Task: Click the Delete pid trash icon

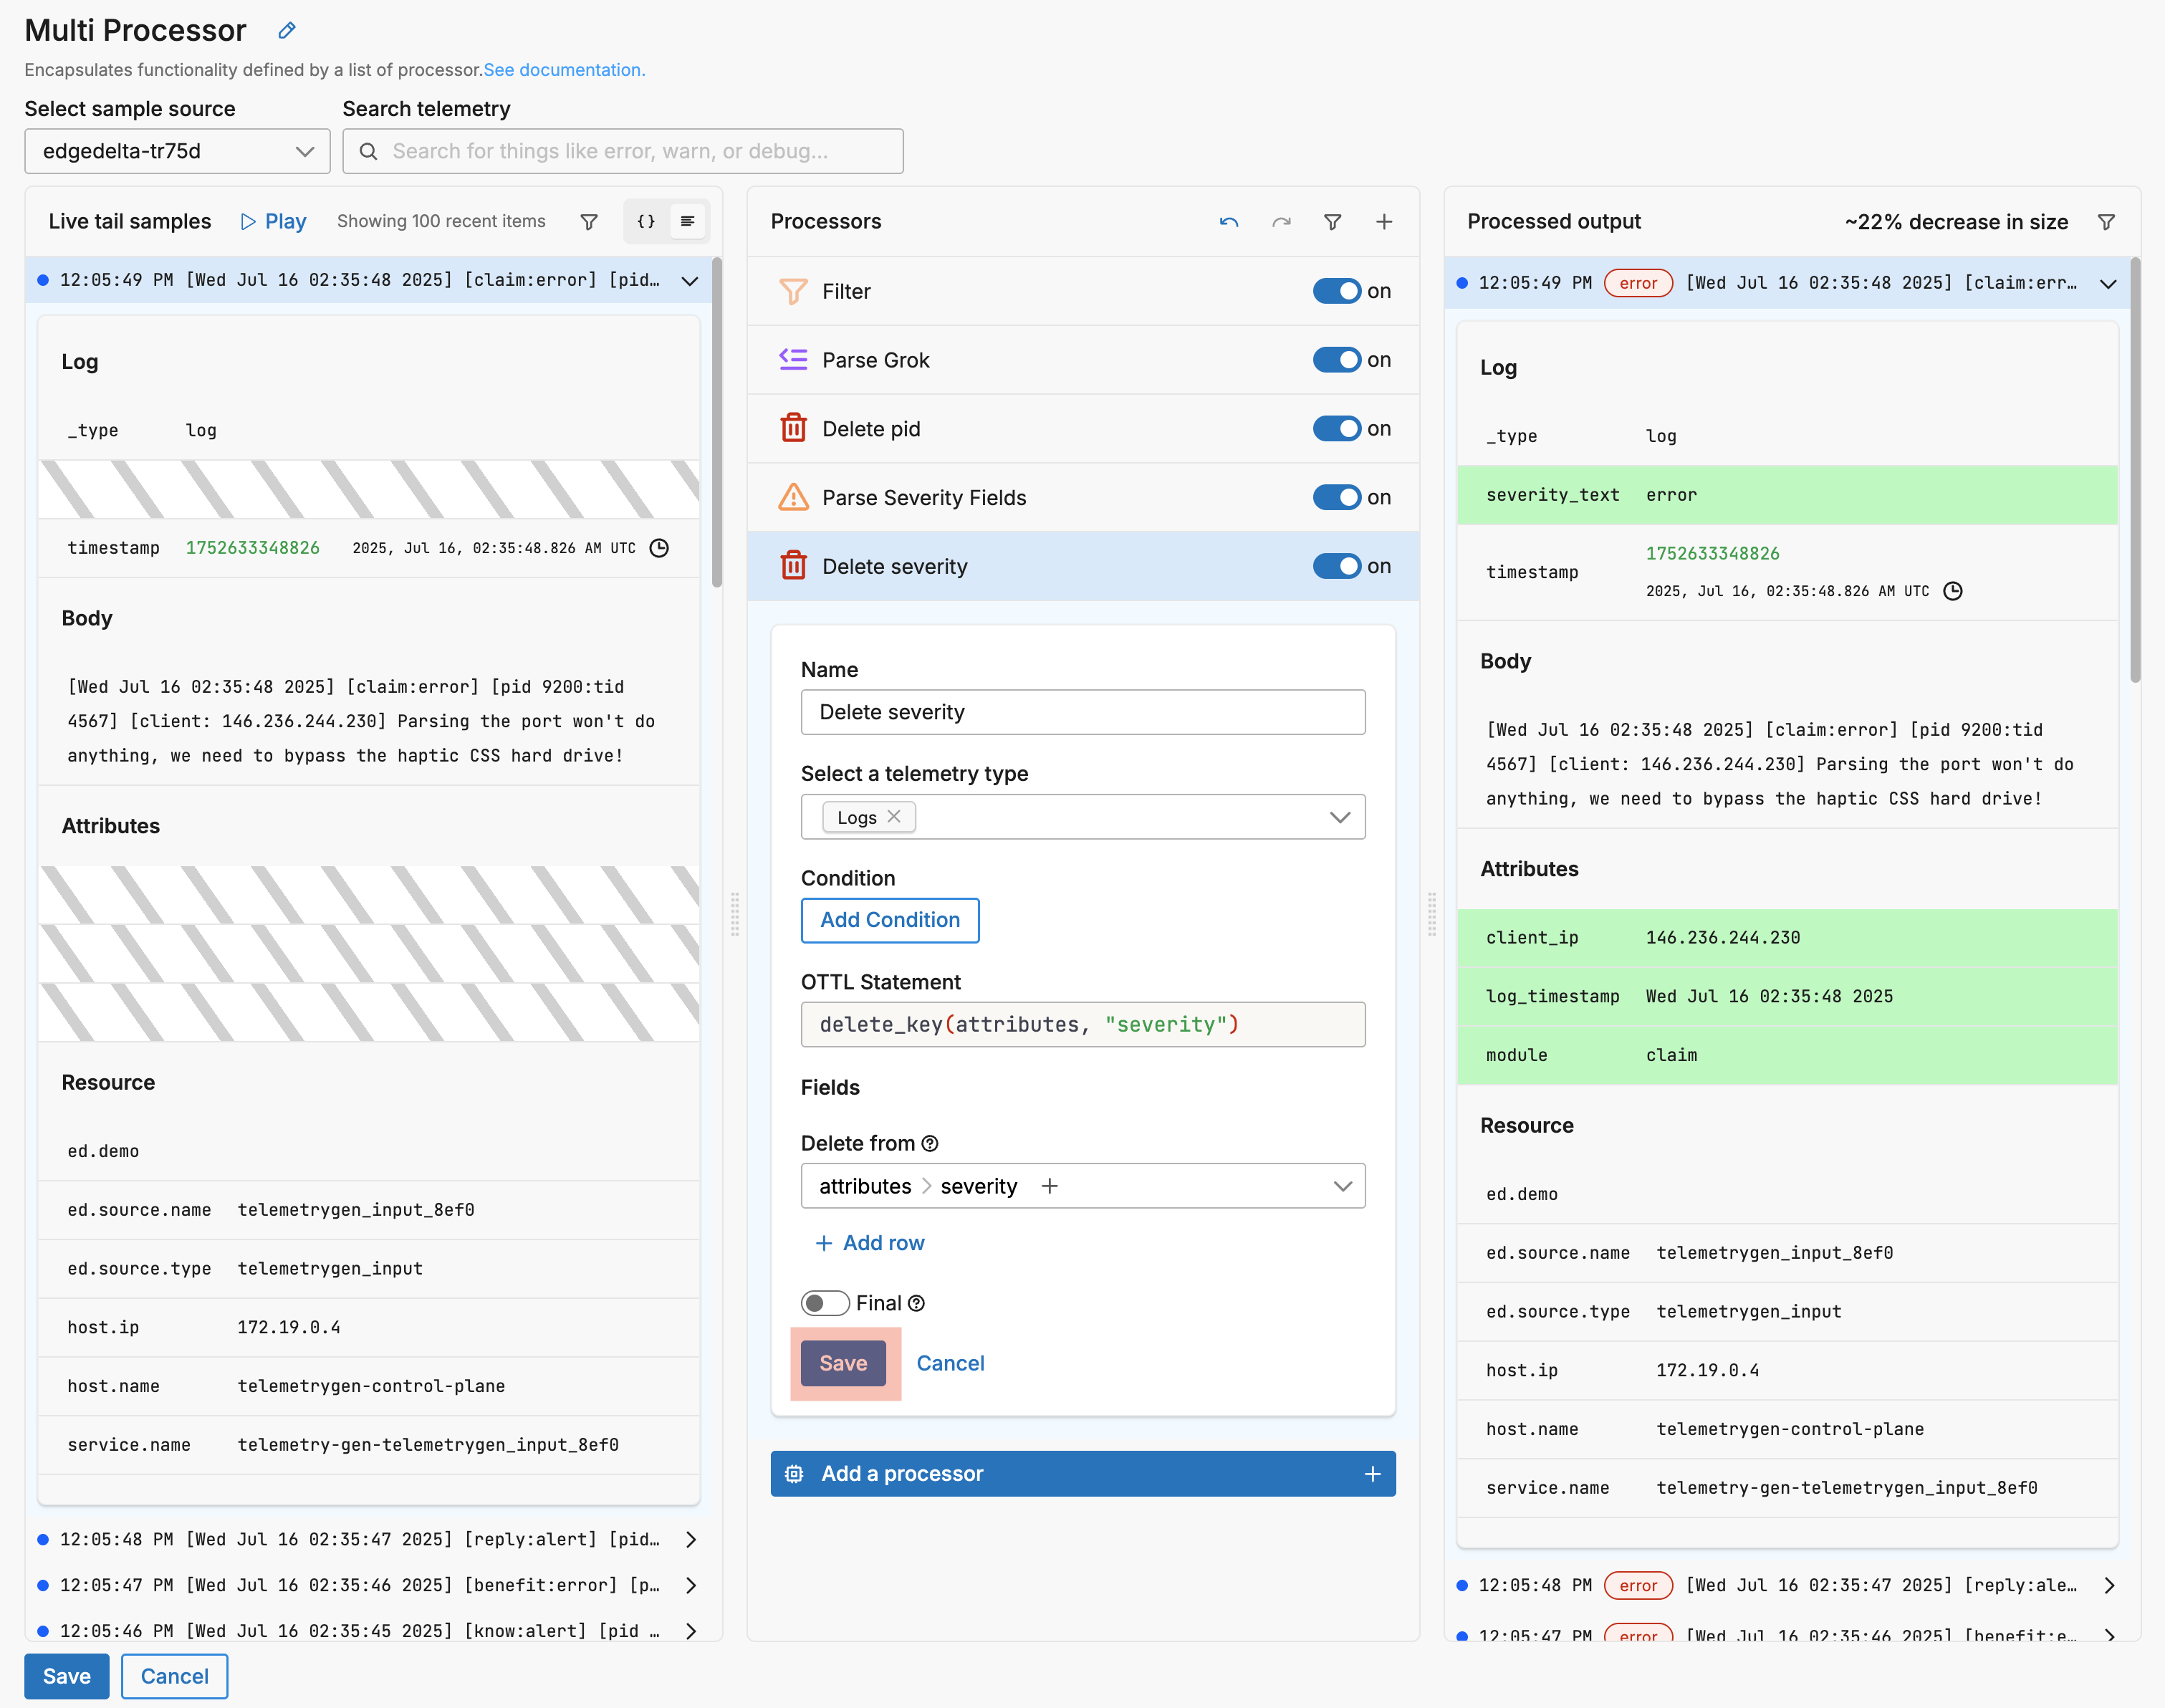Action: coord(793,428)
